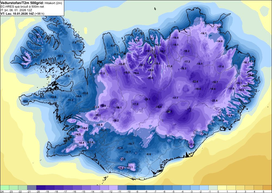Select the -2 pale blue legend swatch

204,188
